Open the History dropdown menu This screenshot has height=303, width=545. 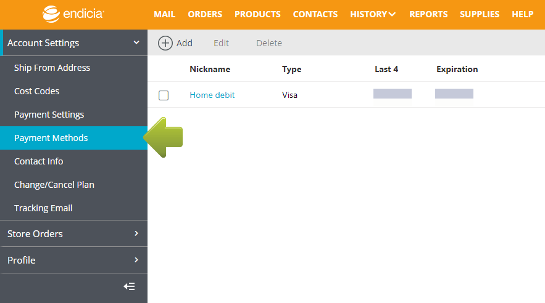pyautogui.click(x=373, y=14)
